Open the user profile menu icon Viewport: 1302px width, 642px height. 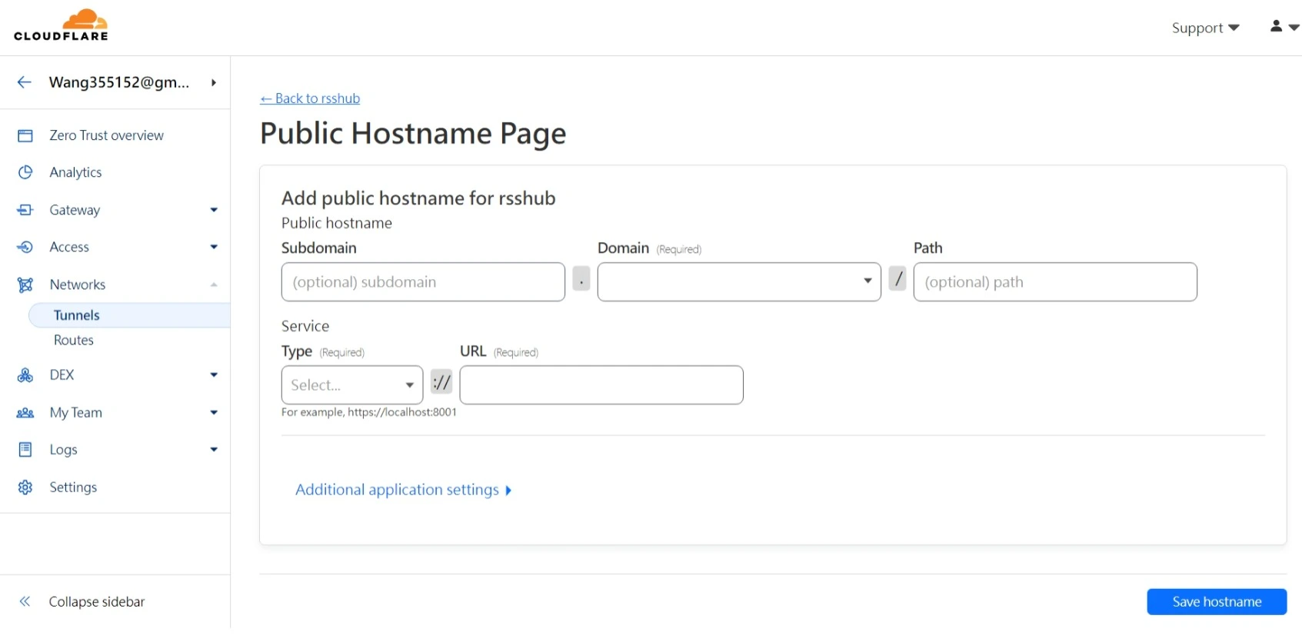click(x=1284, y=26)
